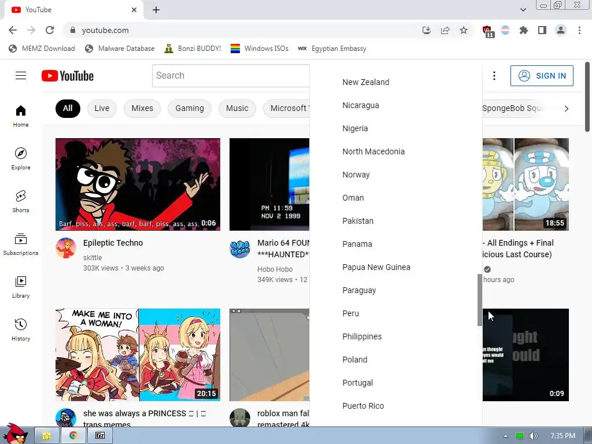Select the Music filter chip
This screenshot has height=444, width=592.
click(x=237, y=108)
